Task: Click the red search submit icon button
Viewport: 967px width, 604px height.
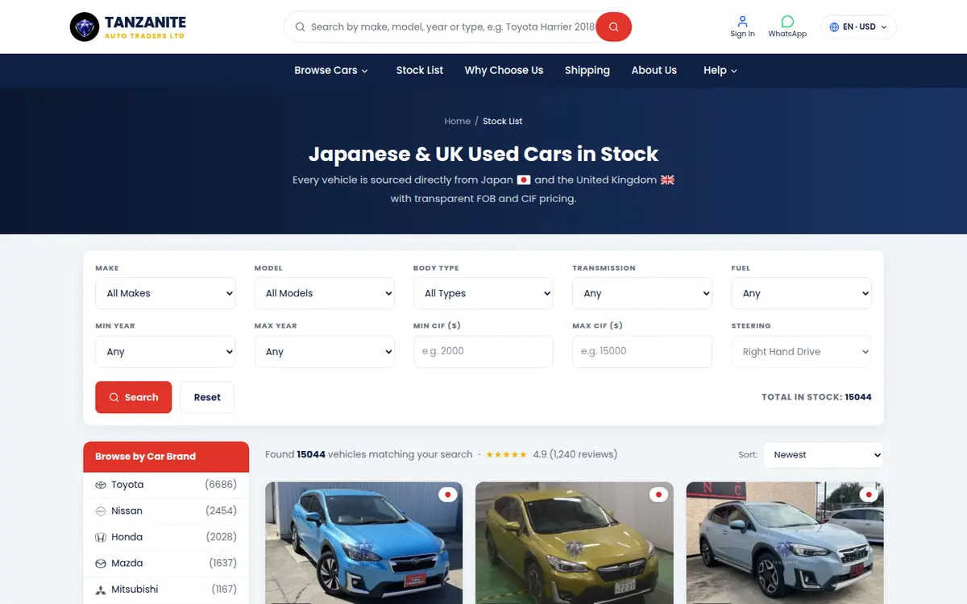Action: coord(614,27)
